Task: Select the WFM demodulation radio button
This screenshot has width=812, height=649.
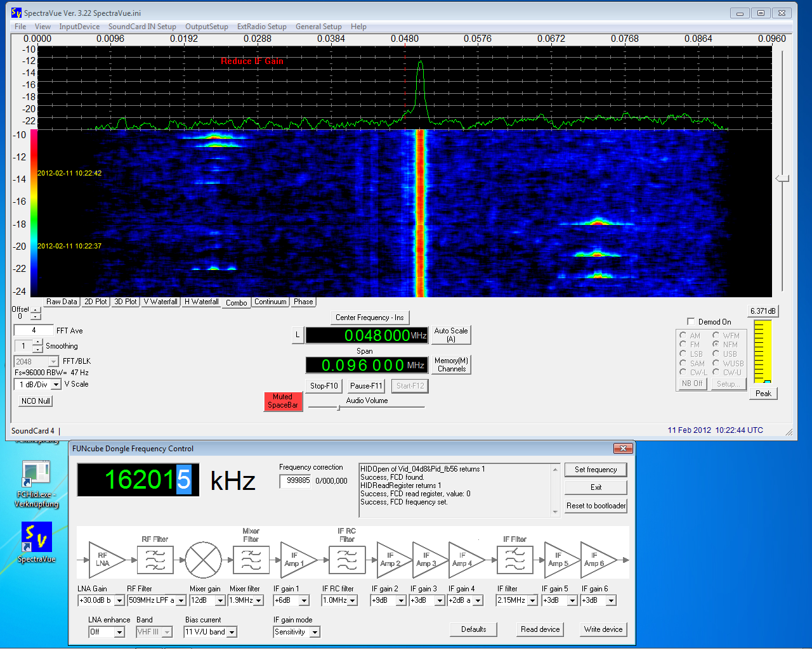Action: pos(716,335)
